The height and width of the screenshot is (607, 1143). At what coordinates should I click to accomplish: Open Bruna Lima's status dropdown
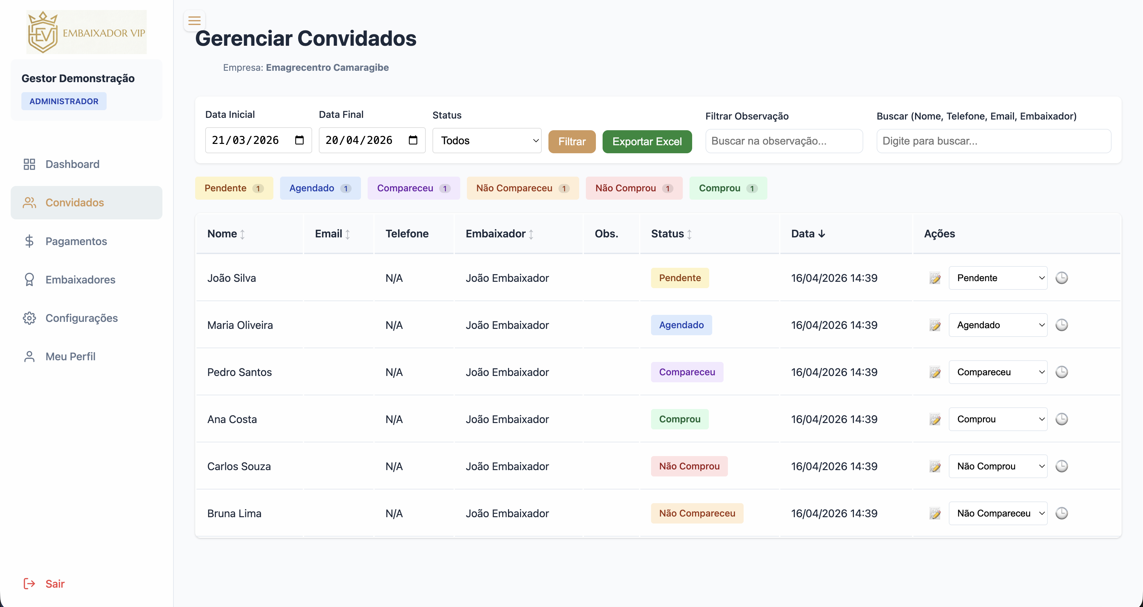click(x=998, y=513)
